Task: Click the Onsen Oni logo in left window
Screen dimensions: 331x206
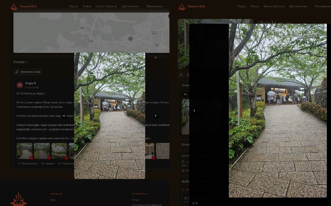Action: (23, 6)
